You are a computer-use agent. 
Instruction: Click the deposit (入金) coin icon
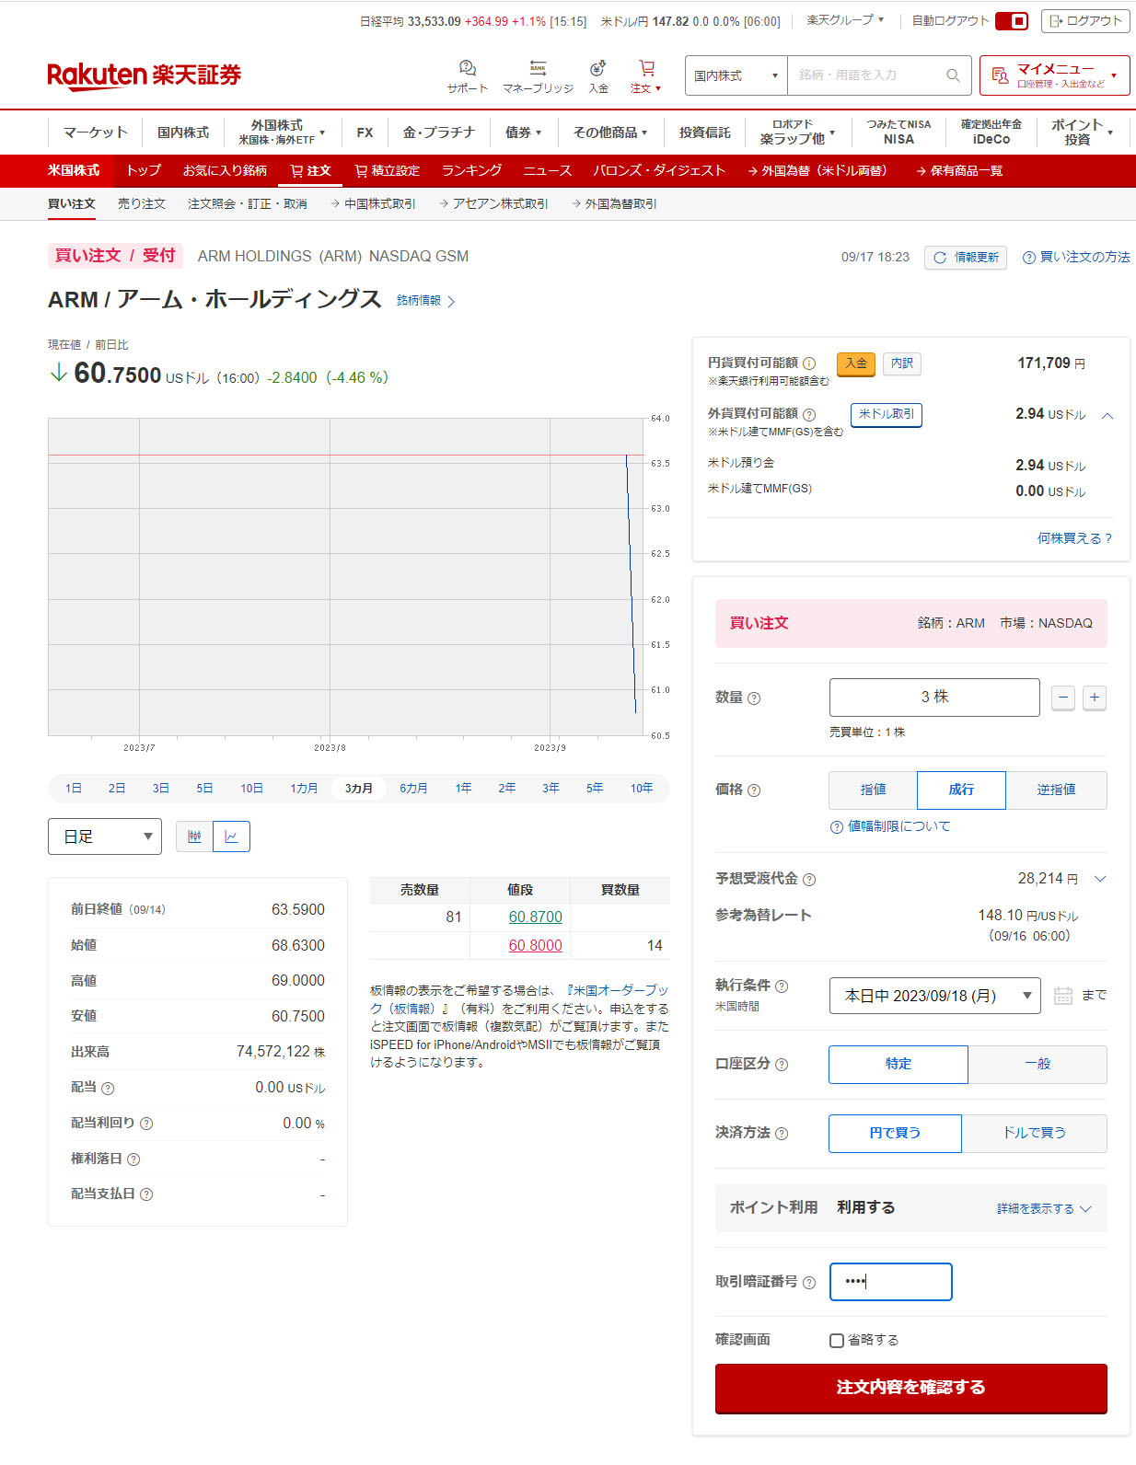pyautogui.click(x=598, y=69)
